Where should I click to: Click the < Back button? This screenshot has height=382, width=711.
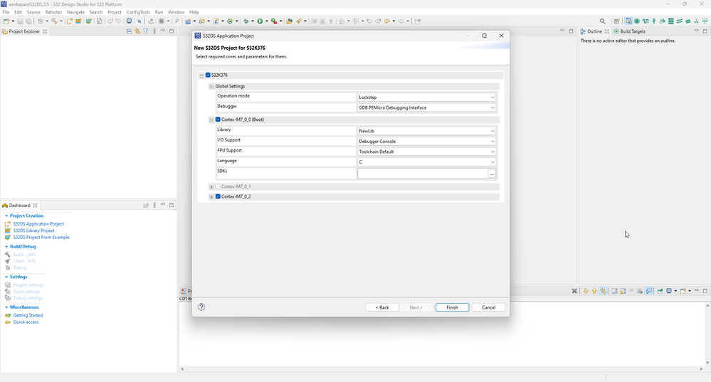pos(382,307)
